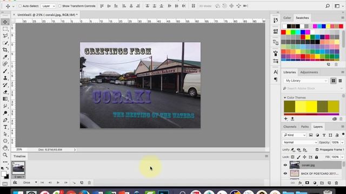Open the Character panel icon
Screen dimensions: 346x194
point(276,72)
